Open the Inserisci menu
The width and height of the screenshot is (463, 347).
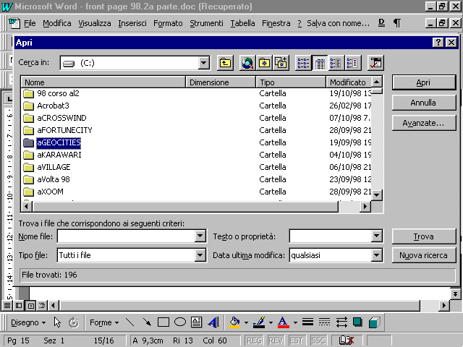pyautogui.click(x=132, y=23)
